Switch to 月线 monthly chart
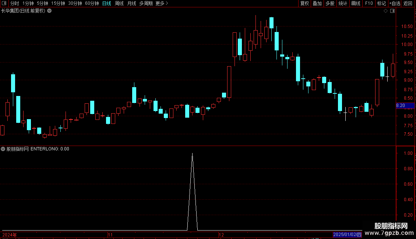The width and height of the screenshot is (416, 239). pos(131,3)
